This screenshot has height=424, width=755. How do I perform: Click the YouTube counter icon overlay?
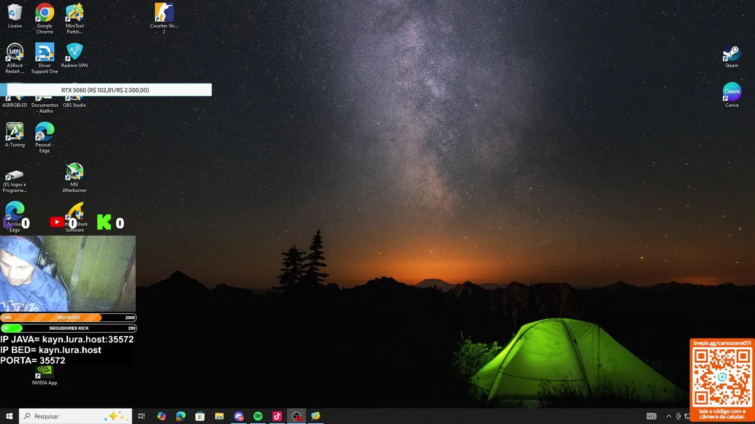(57, 222)
